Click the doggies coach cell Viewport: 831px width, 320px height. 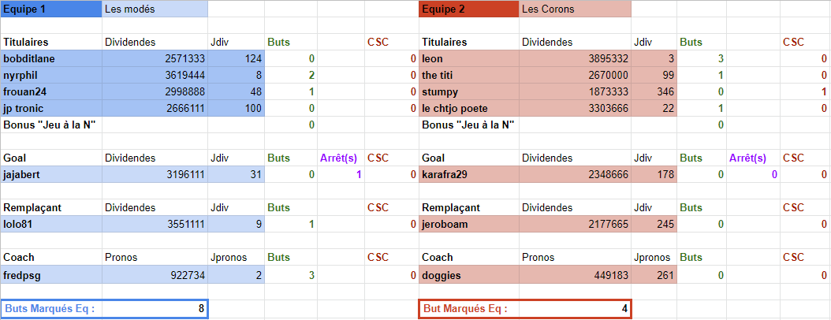pos(469,275)
